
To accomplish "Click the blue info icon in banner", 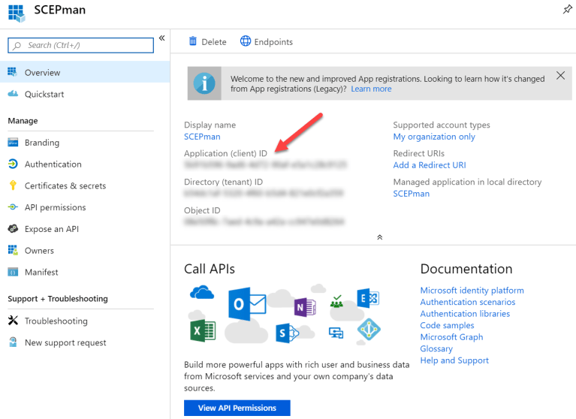I will (204, 83).
